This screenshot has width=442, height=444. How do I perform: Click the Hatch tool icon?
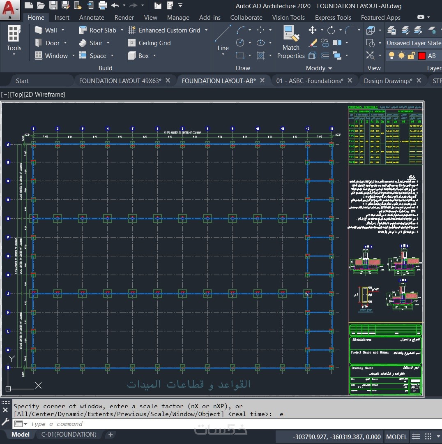260,55
